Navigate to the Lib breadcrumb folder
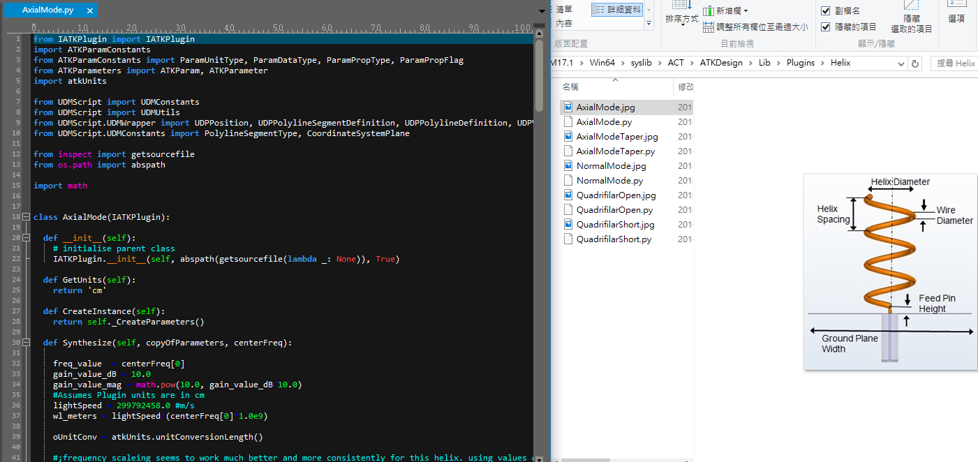The width and height of the screenshot is (978, 462). (x=765, y=63)
